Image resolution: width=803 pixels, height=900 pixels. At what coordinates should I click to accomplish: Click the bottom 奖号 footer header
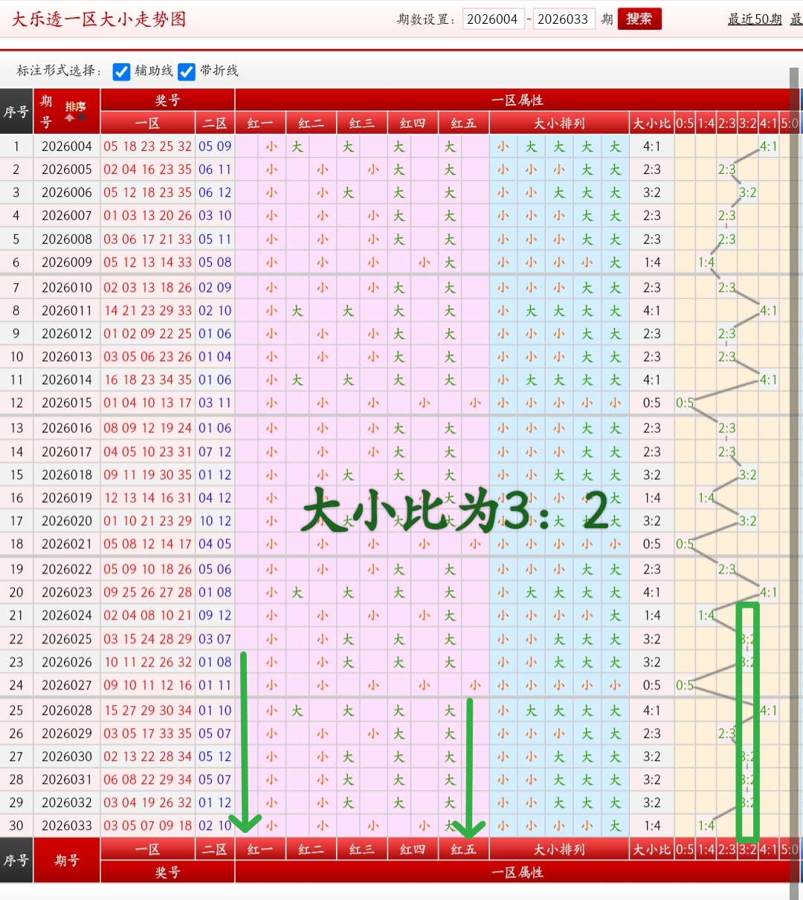click(167, 872)
